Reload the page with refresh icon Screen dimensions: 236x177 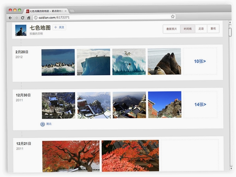(x=22, y=18)
